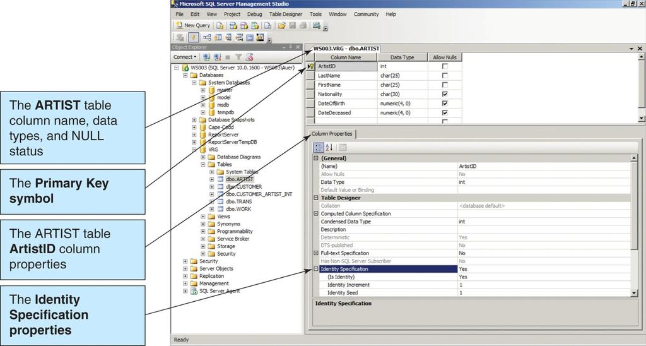Image resolution: width=646 pixels, height=346 pixels.
Task: Open the Connect dropdown in Object Explorer
Action: tap(185, 57)
